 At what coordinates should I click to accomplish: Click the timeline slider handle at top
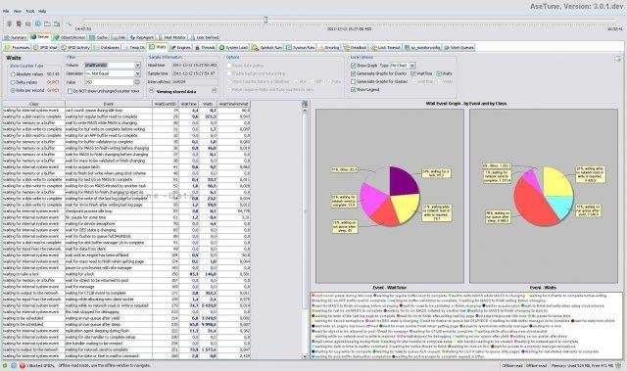265,20
